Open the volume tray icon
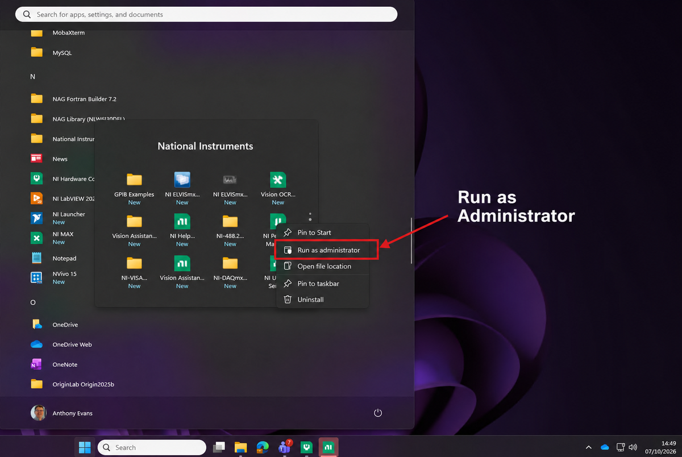 (x=633, y=447)
